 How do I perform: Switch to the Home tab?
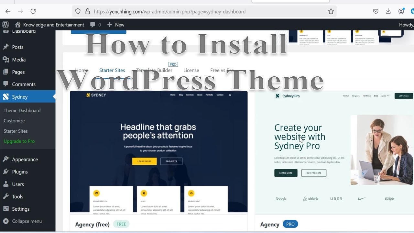click(82, 70)
